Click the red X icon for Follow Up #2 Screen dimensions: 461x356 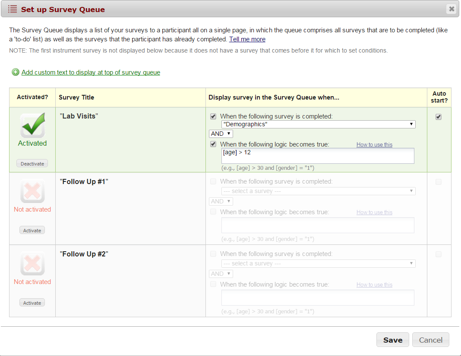click(32, 263)
